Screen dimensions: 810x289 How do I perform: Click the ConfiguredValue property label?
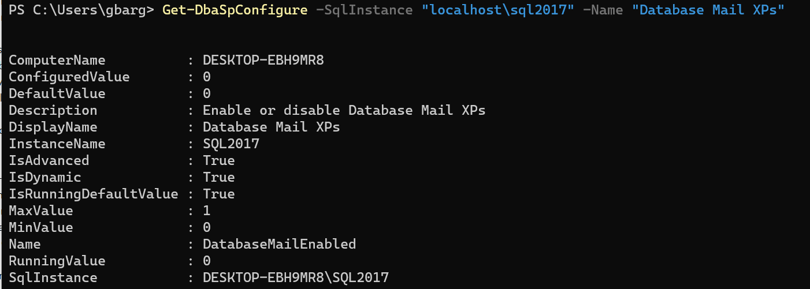(x=69, y=77)
